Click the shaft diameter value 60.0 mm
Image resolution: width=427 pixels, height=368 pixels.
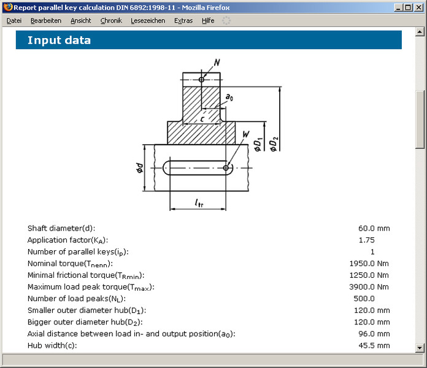374,228
